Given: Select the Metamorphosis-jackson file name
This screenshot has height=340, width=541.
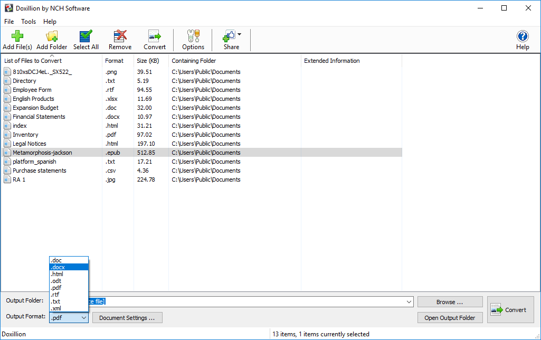Looking at the screenshot, I should 42,153.
